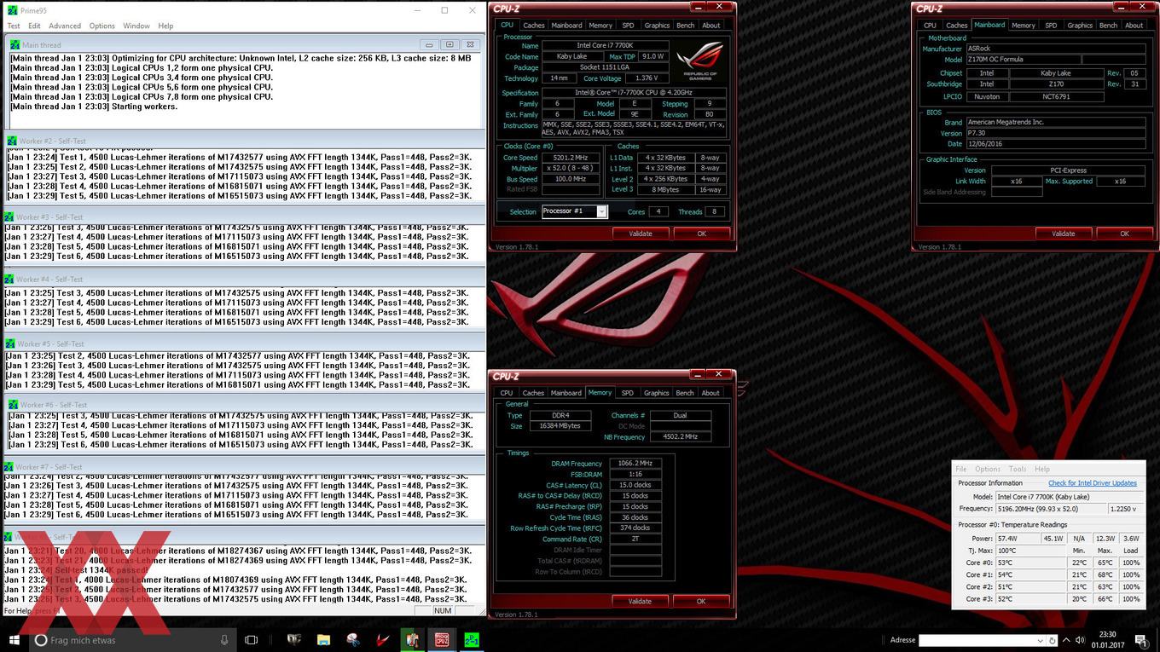Restore the Main thread child window button
Viewport: 1160px width, 652px height.
[449, 45]
